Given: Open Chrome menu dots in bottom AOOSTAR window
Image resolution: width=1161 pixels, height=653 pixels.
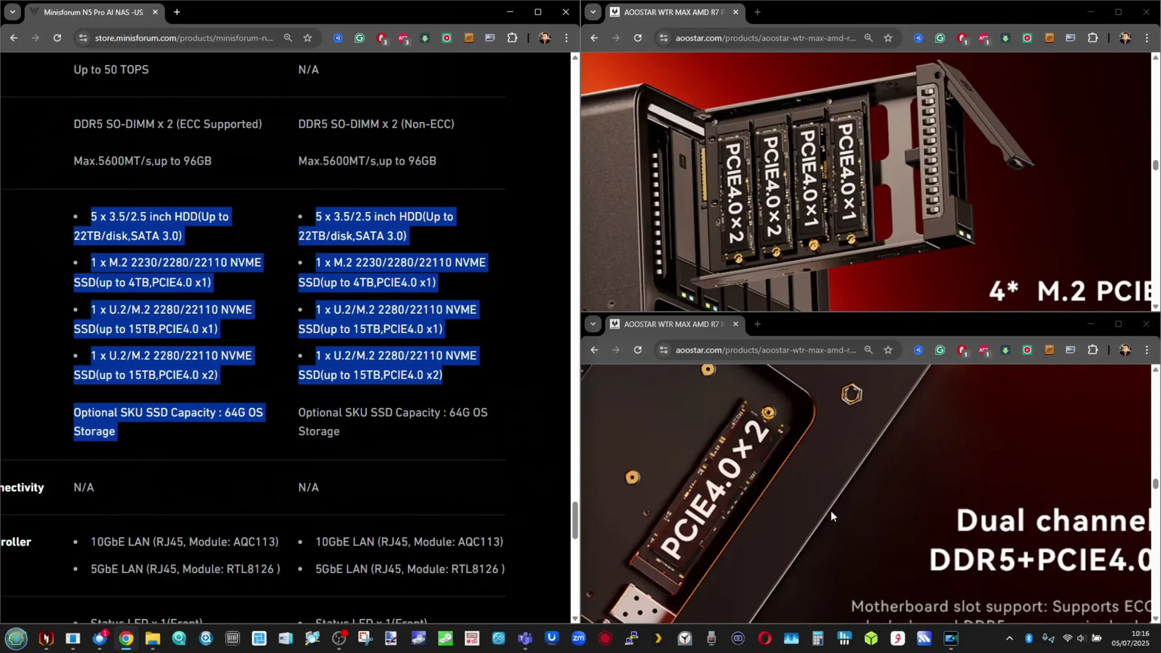Looking at the screenshot, I should [1147, 350].
